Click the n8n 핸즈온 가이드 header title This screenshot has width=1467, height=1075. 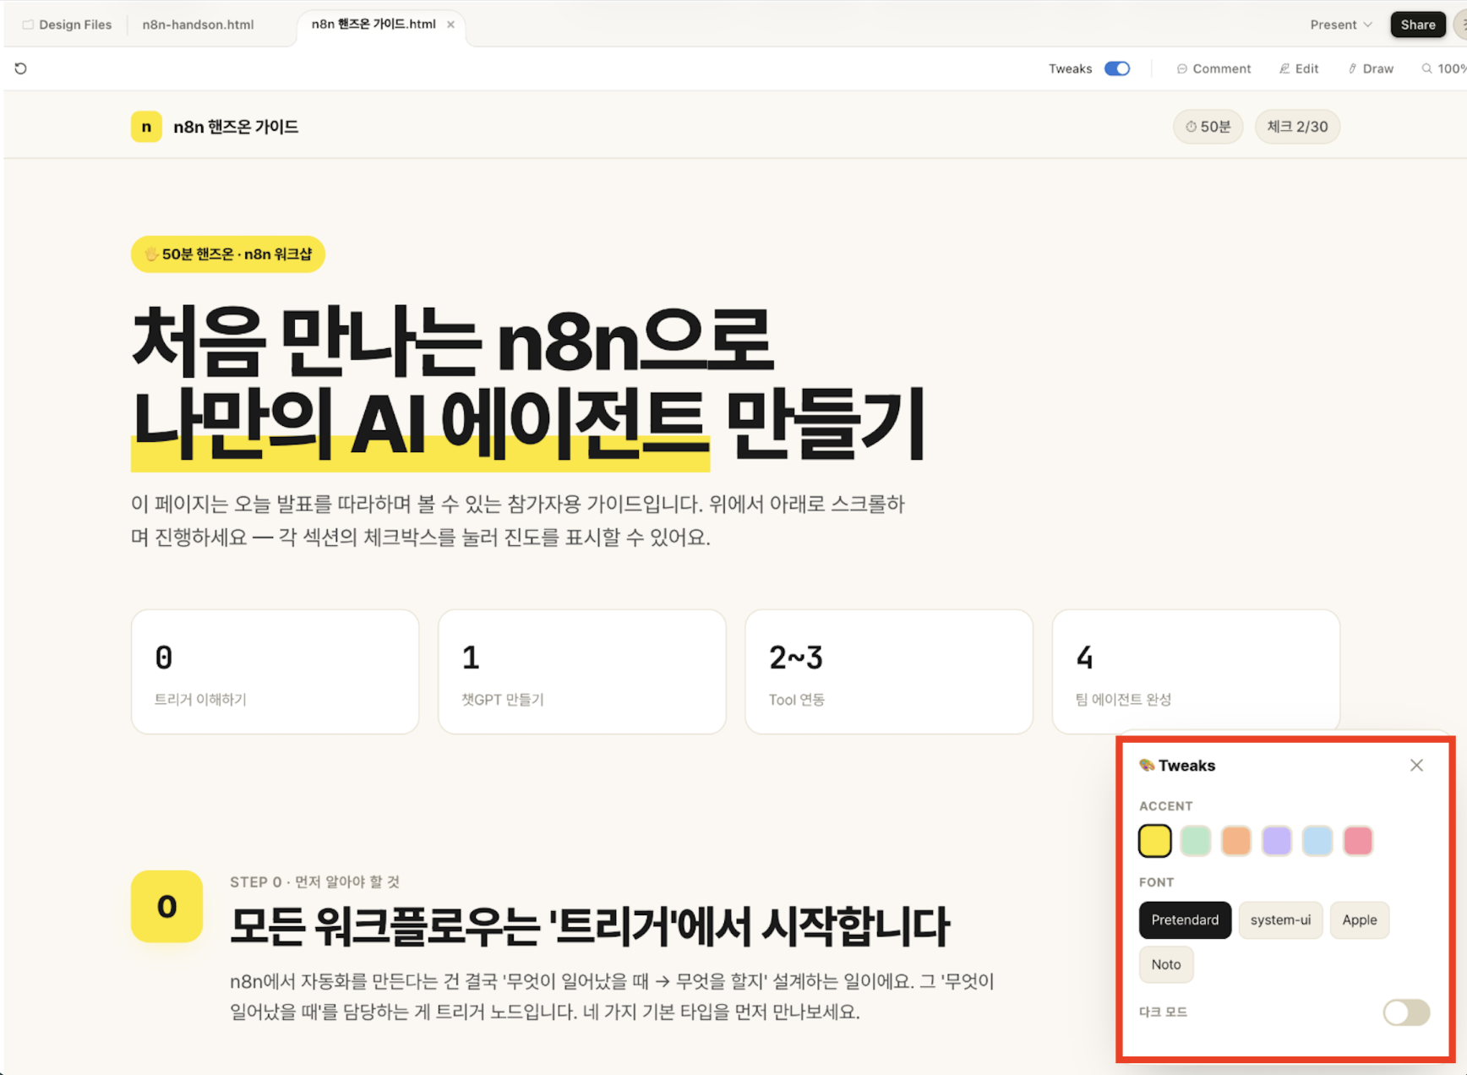pyautogui.click(x=236, y=127)
